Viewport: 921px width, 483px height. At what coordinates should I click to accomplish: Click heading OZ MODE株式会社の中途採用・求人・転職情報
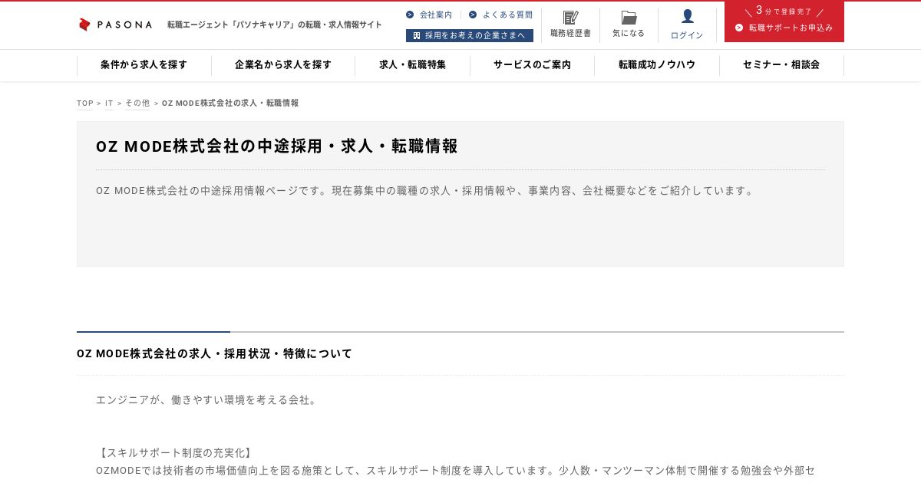coord(277,146)
